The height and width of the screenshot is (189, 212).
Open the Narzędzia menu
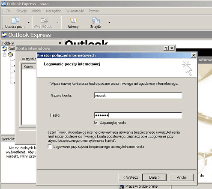point(54,11)
